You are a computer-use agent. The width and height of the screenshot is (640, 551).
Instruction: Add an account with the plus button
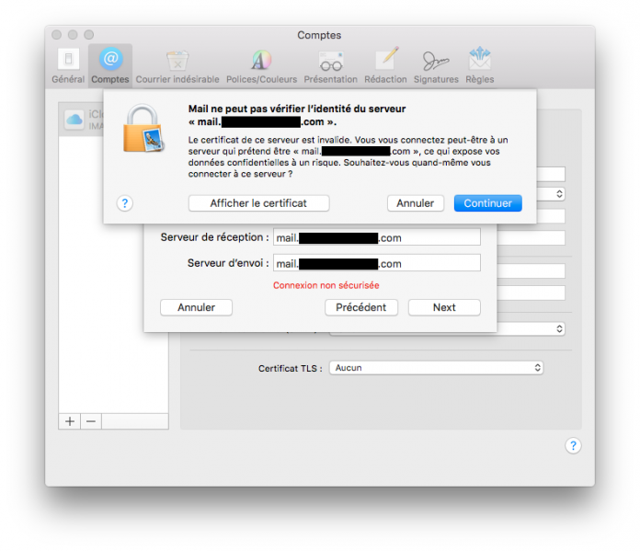point(70,421)
